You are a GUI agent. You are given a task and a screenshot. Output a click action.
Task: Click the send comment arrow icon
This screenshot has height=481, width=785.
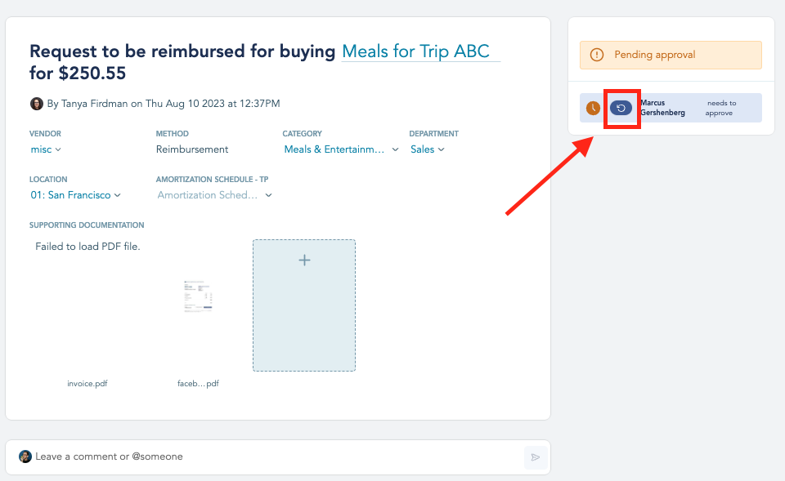pyautogui.click(x=535, y=457)
